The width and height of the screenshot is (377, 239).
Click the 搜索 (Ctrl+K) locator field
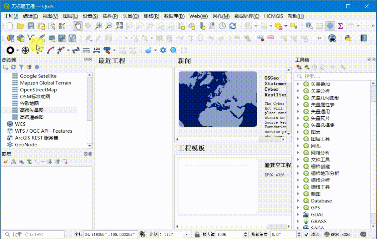[33, 234]
